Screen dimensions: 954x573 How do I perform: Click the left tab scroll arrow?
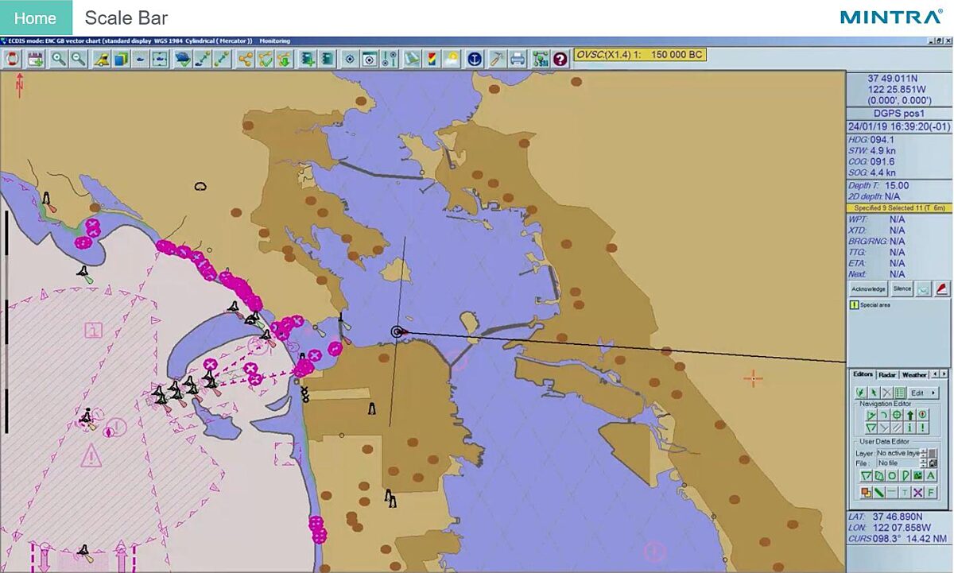[x=935, y=374]
